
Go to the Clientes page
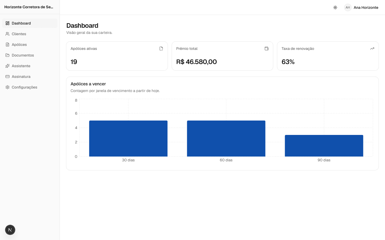point(30,34)
